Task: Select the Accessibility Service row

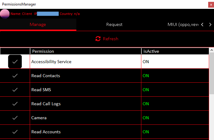Action: 85,62
